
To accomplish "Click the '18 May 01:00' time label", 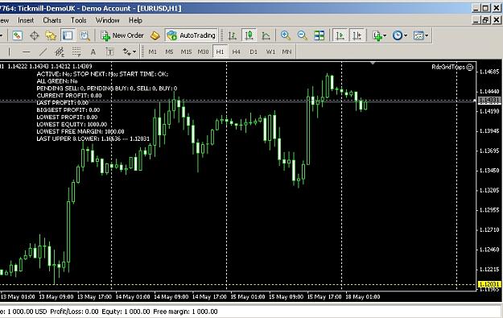I will point(363,297).
